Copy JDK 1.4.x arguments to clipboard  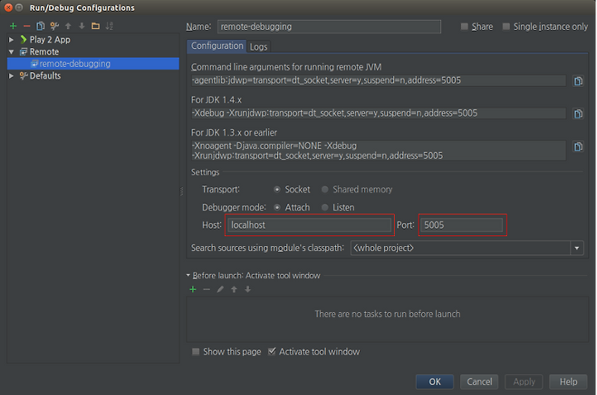coord(578,113)
